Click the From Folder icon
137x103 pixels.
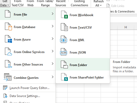[64, 65]
